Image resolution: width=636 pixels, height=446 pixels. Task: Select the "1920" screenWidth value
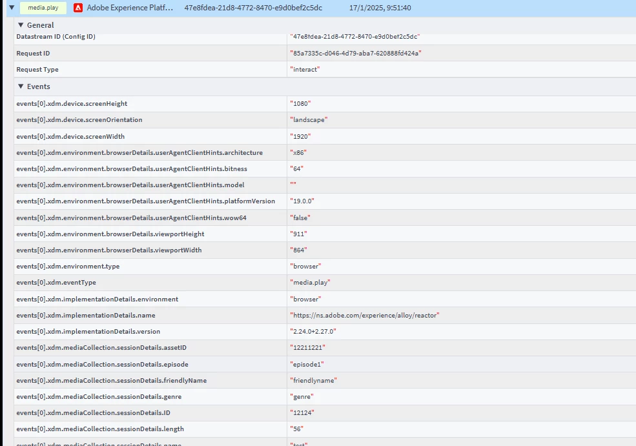coord(300,136)
